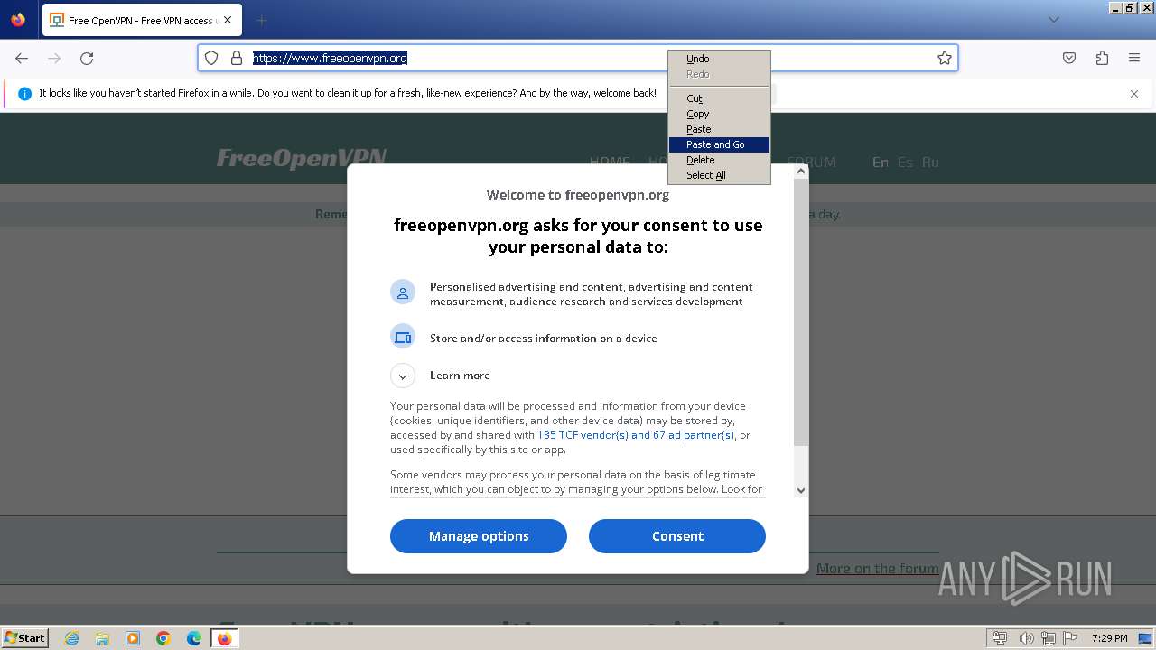Open media player taskbar icon

pyautogui.click(x=133, y=638)
